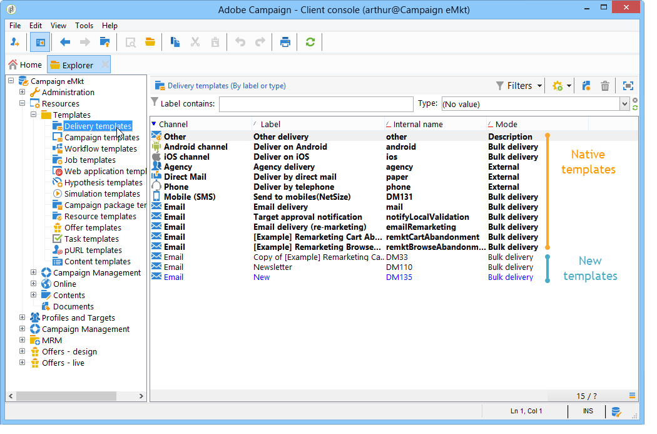Click the Label contains text field

click(x=316, y=104)
